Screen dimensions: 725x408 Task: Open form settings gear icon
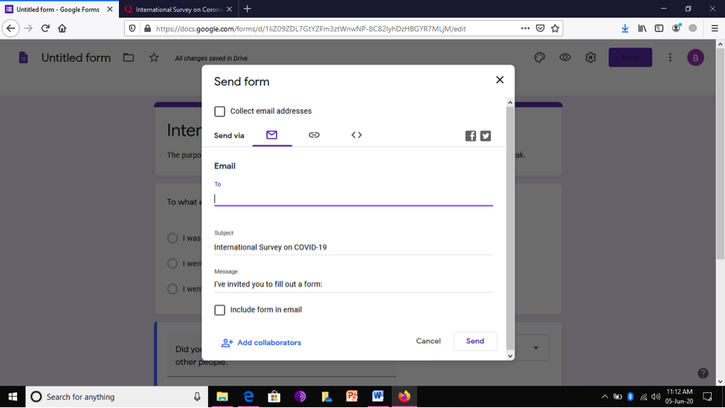coord(590,58)
